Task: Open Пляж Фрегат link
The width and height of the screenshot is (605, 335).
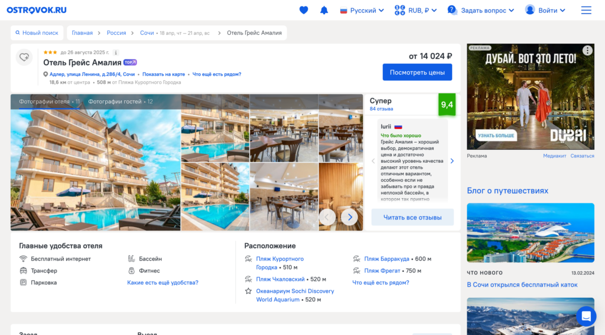Action: pyautogui.click(x=382, y=271)
